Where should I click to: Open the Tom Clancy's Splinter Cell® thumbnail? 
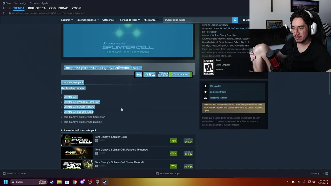(x=77, y=140)
